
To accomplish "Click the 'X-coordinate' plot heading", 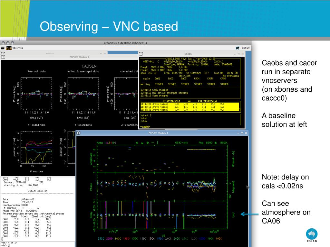I will 36,125.
